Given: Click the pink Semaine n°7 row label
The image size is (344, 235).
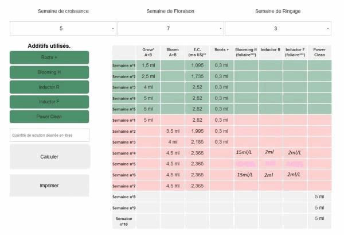Looking at the screenshot, I should click(124, 186).
